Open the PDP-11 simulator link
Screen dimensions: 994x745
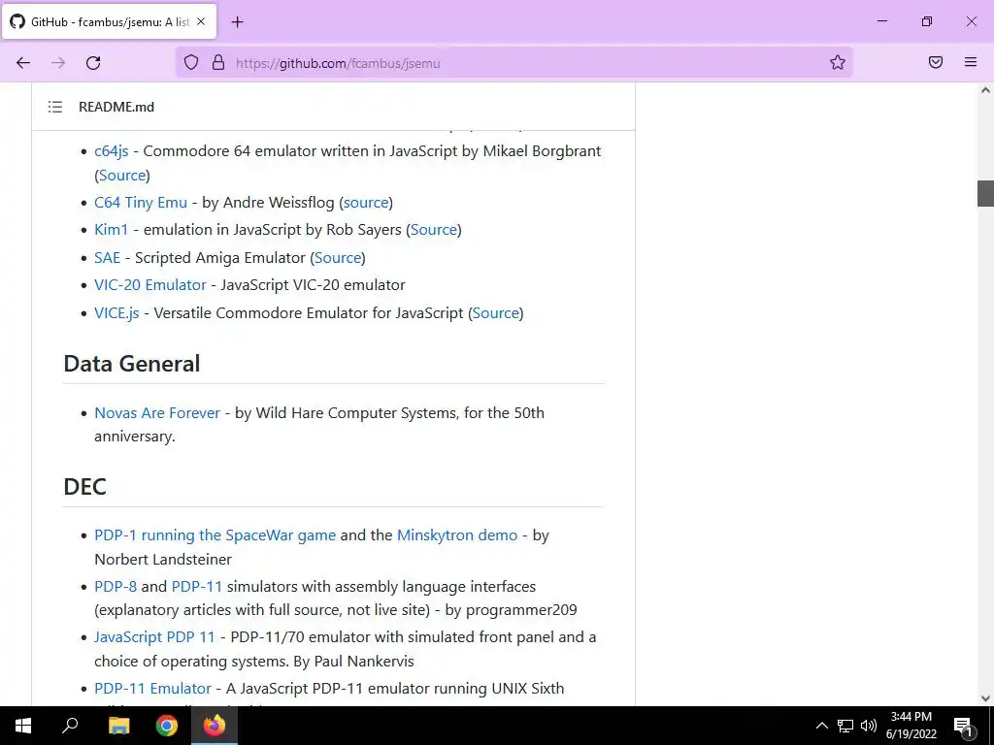point(196,586)
